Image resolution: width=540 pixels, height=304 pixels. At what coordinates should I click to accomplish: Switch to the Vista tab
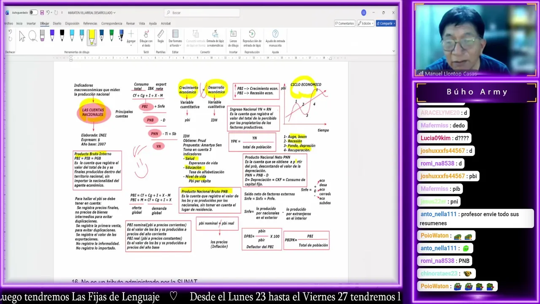click(x=142, y=24)
